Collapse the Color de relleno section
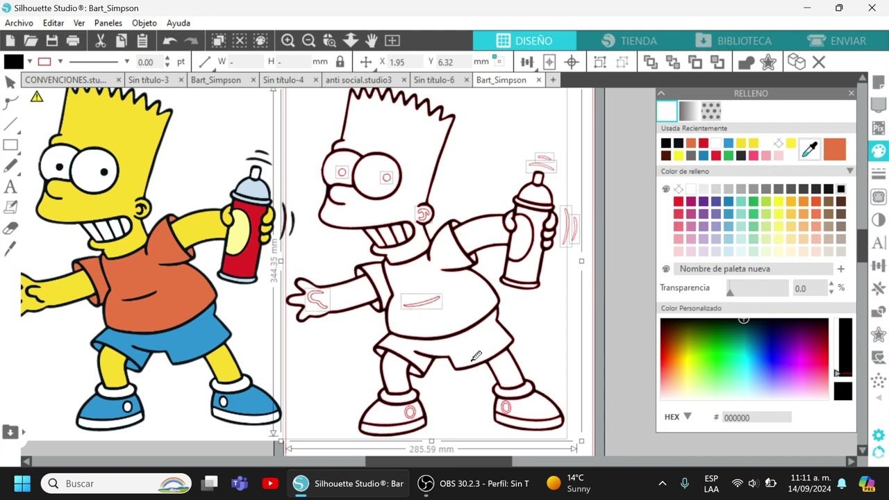This screenshot has width=889, height=500. 849,171
